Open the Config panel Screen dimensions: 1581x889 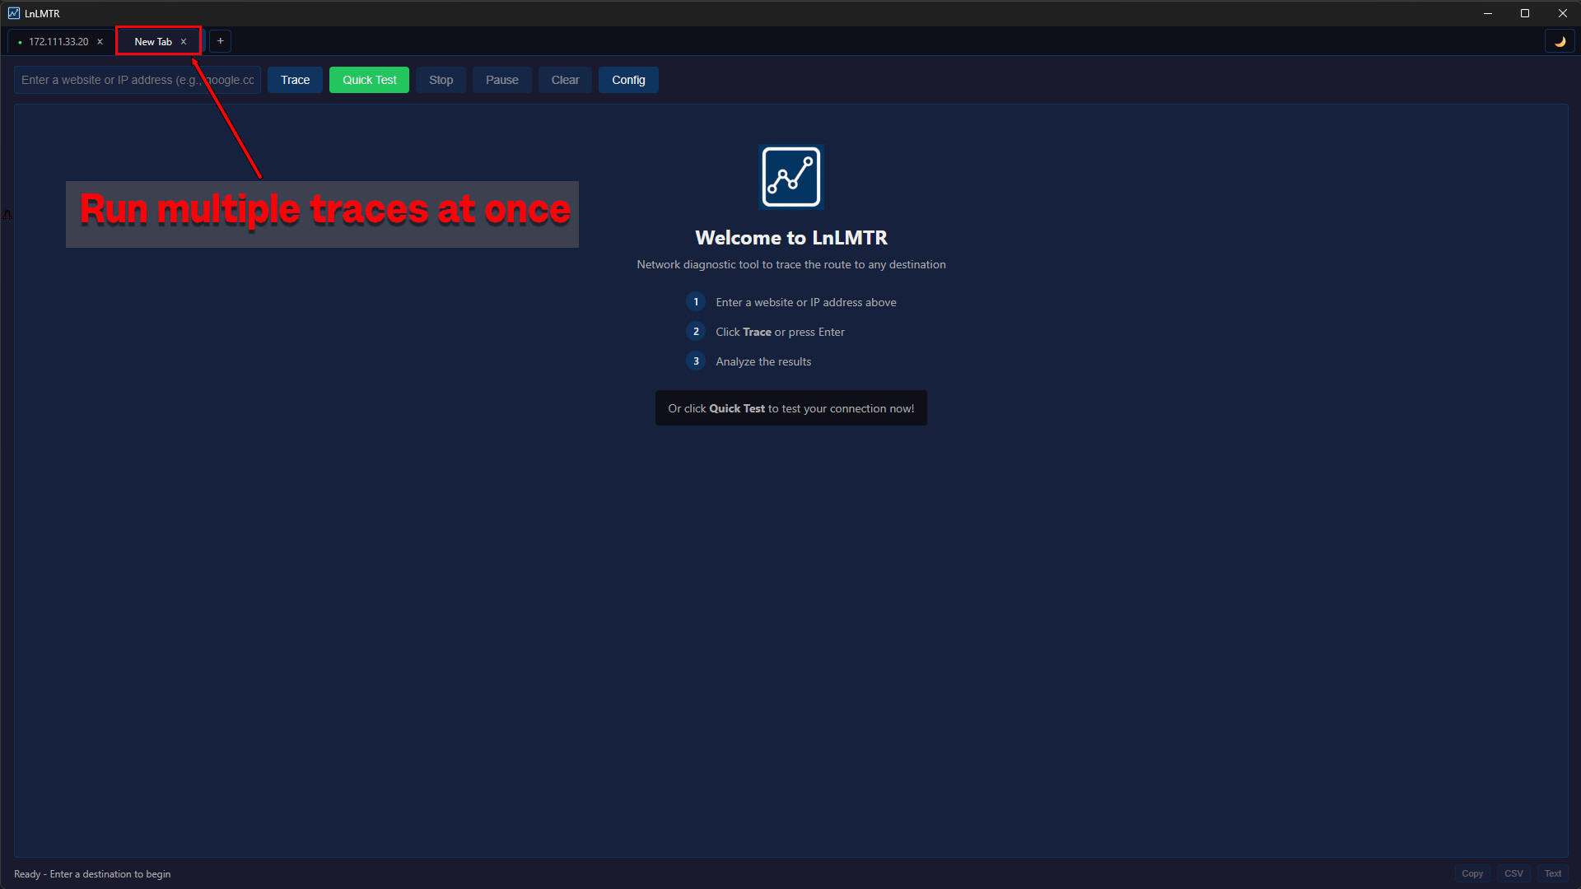click(x=627, y=79)
